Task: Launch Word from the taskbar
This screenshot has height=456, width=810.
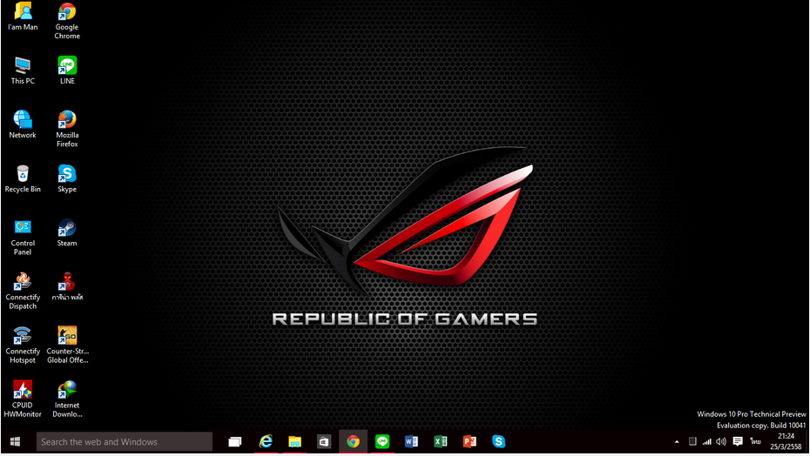Action: click(x=411, y=441)
